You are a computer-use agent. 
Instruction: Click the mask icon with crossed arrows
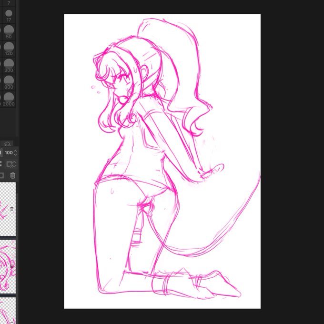(11, 164)
